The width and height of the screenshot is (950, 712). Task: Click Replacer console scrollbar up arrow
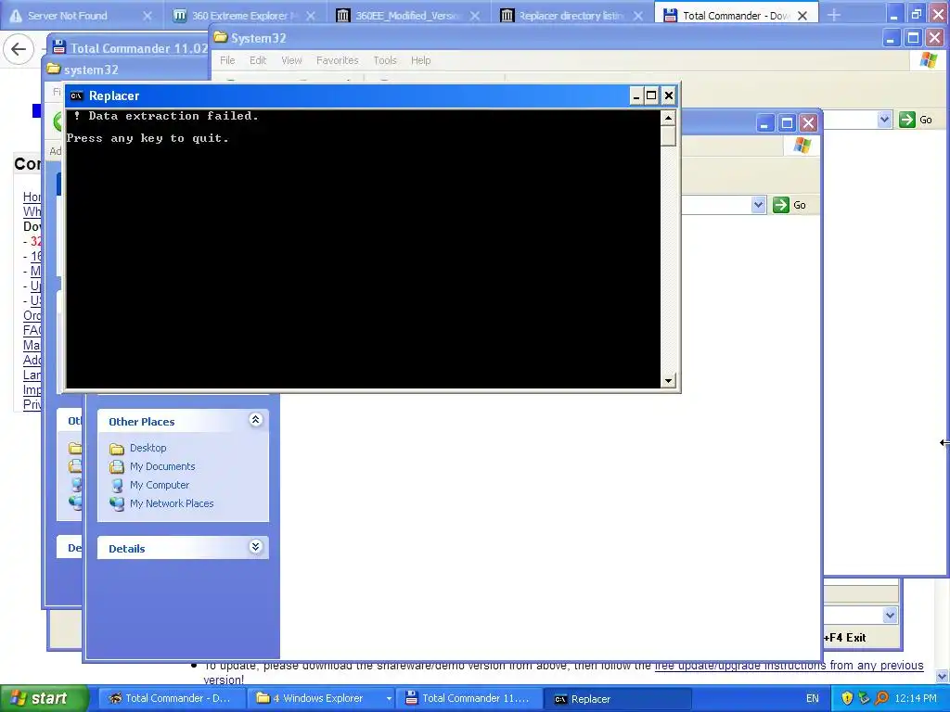pyautogui.click(x=668, y=118)
